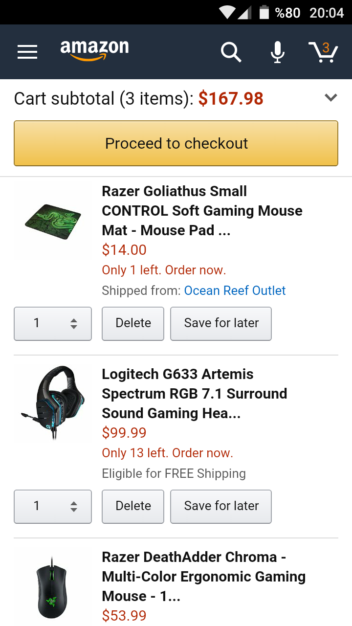Image resolution: width=352 pixels, height=626 pixels.
Task: Tap the Wi-Fi signal icon
Action: pos(227,12)
